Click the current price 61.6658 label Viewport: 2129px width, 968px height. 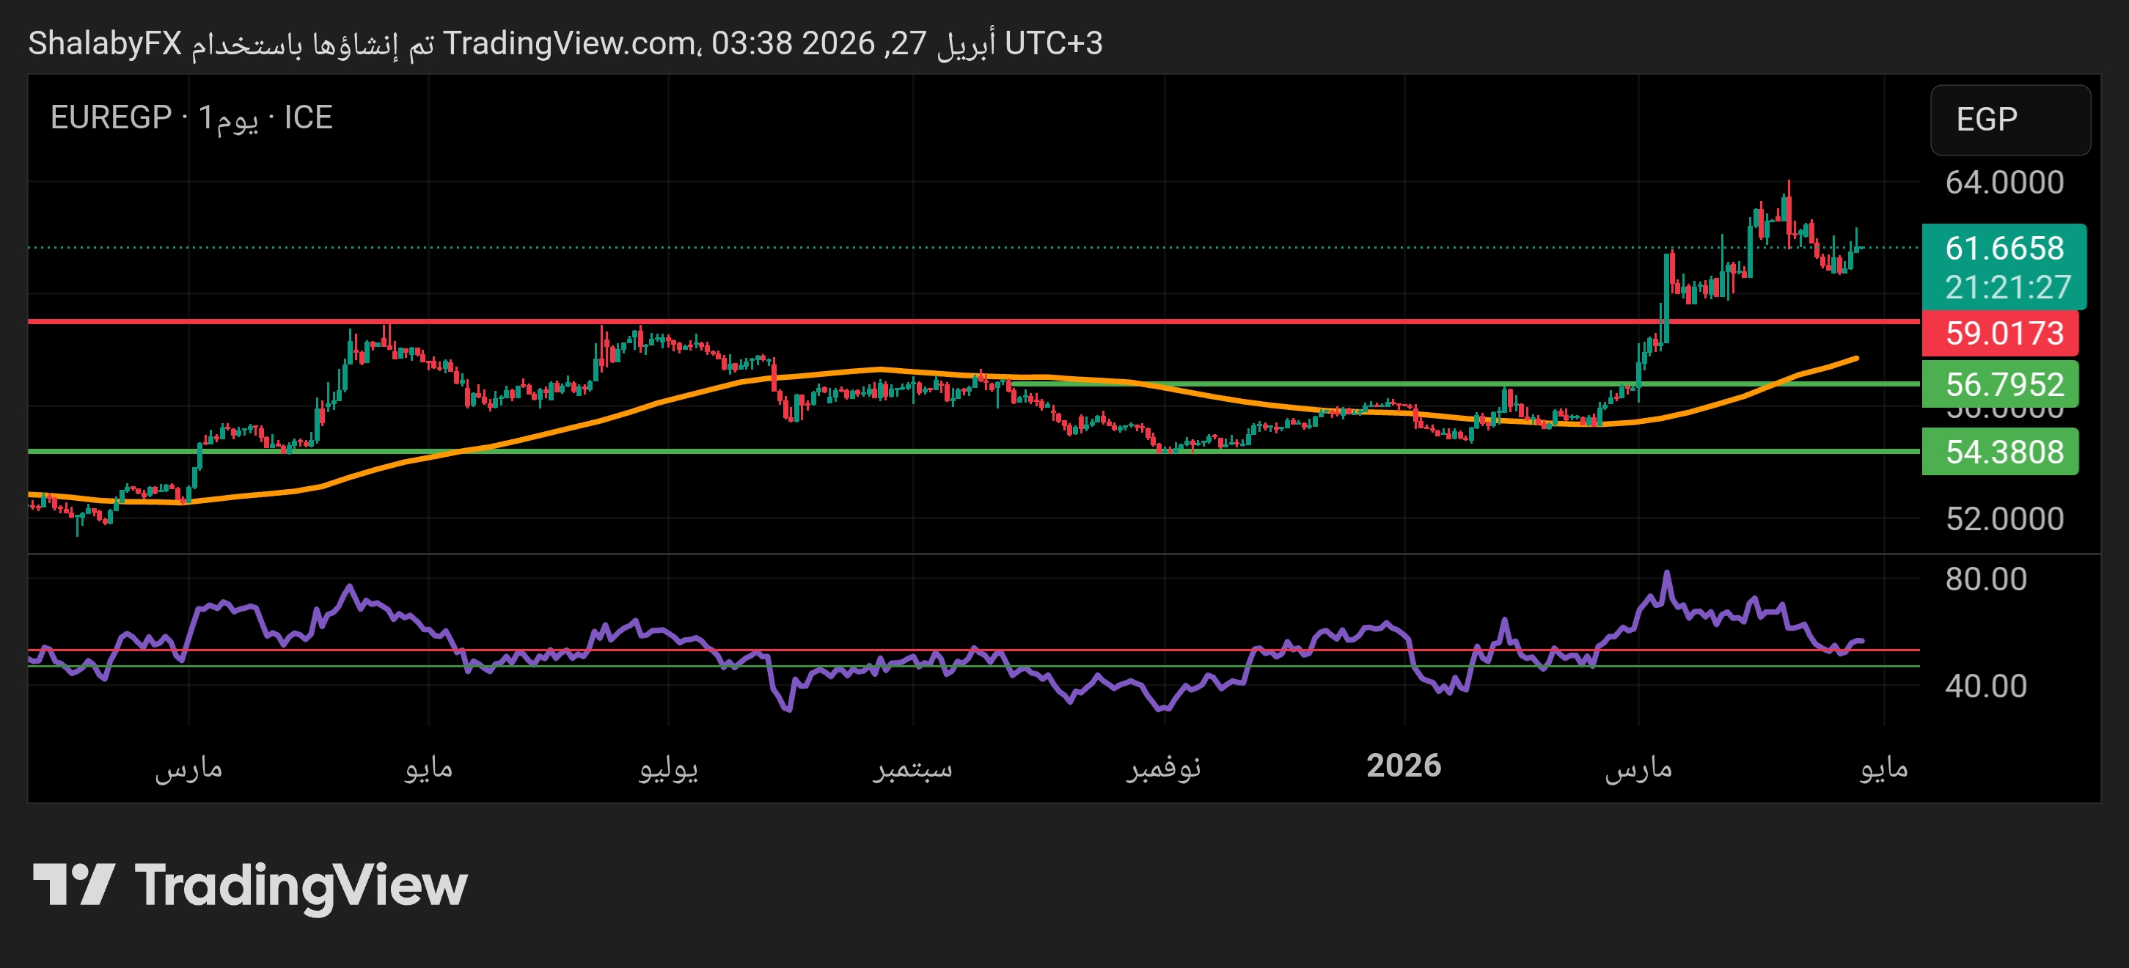[2004, 248]
